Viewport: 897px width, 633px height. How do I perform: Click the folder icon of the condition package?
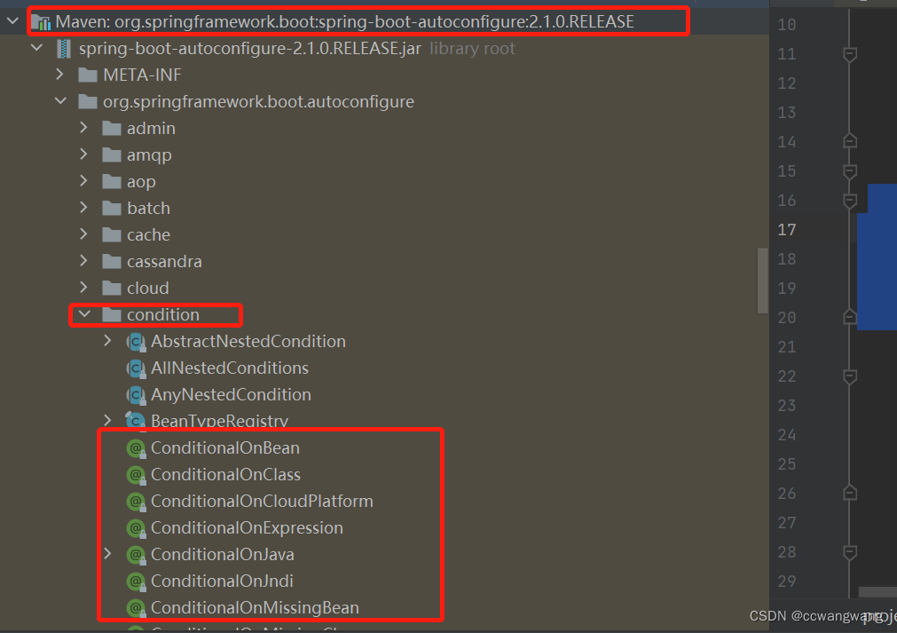click(111, 315)
